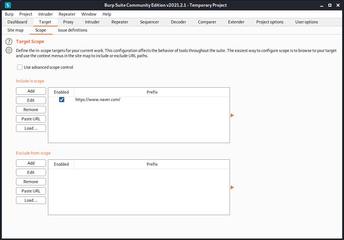Open the Issue definitions sub-tab
344x240 pixels.
pos(72,30)
